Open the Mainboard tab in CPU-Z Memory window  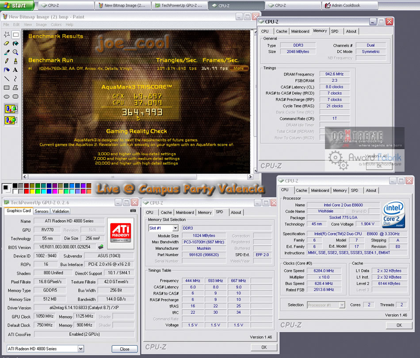(300, 31)
